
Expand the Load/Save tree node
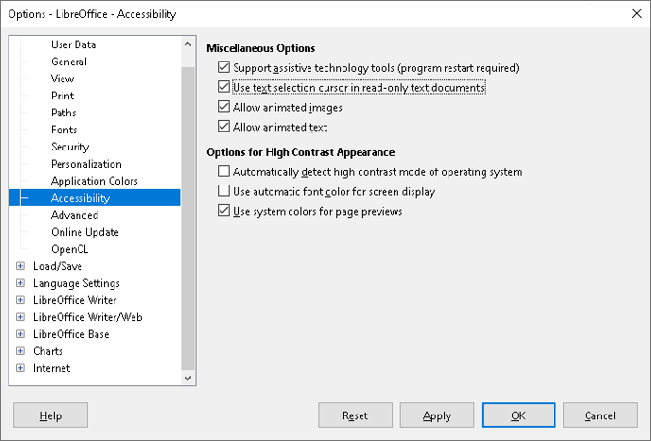20,266
